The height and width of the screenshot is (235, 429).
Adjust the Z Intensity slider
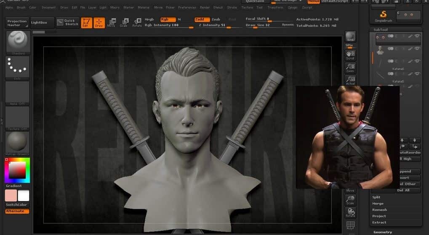(x=221, y=25)
